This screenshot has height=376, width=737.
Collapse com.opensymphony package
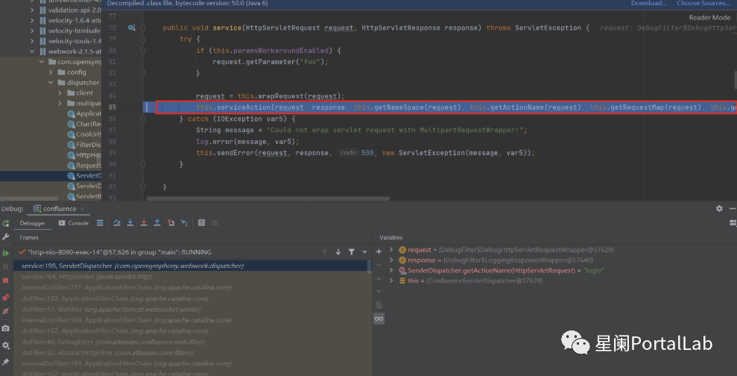click(x=42, y=62)
